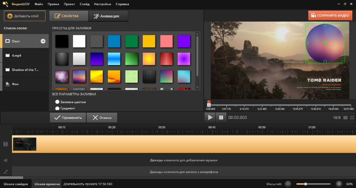Choose the dark blue gradient preset

97,59
